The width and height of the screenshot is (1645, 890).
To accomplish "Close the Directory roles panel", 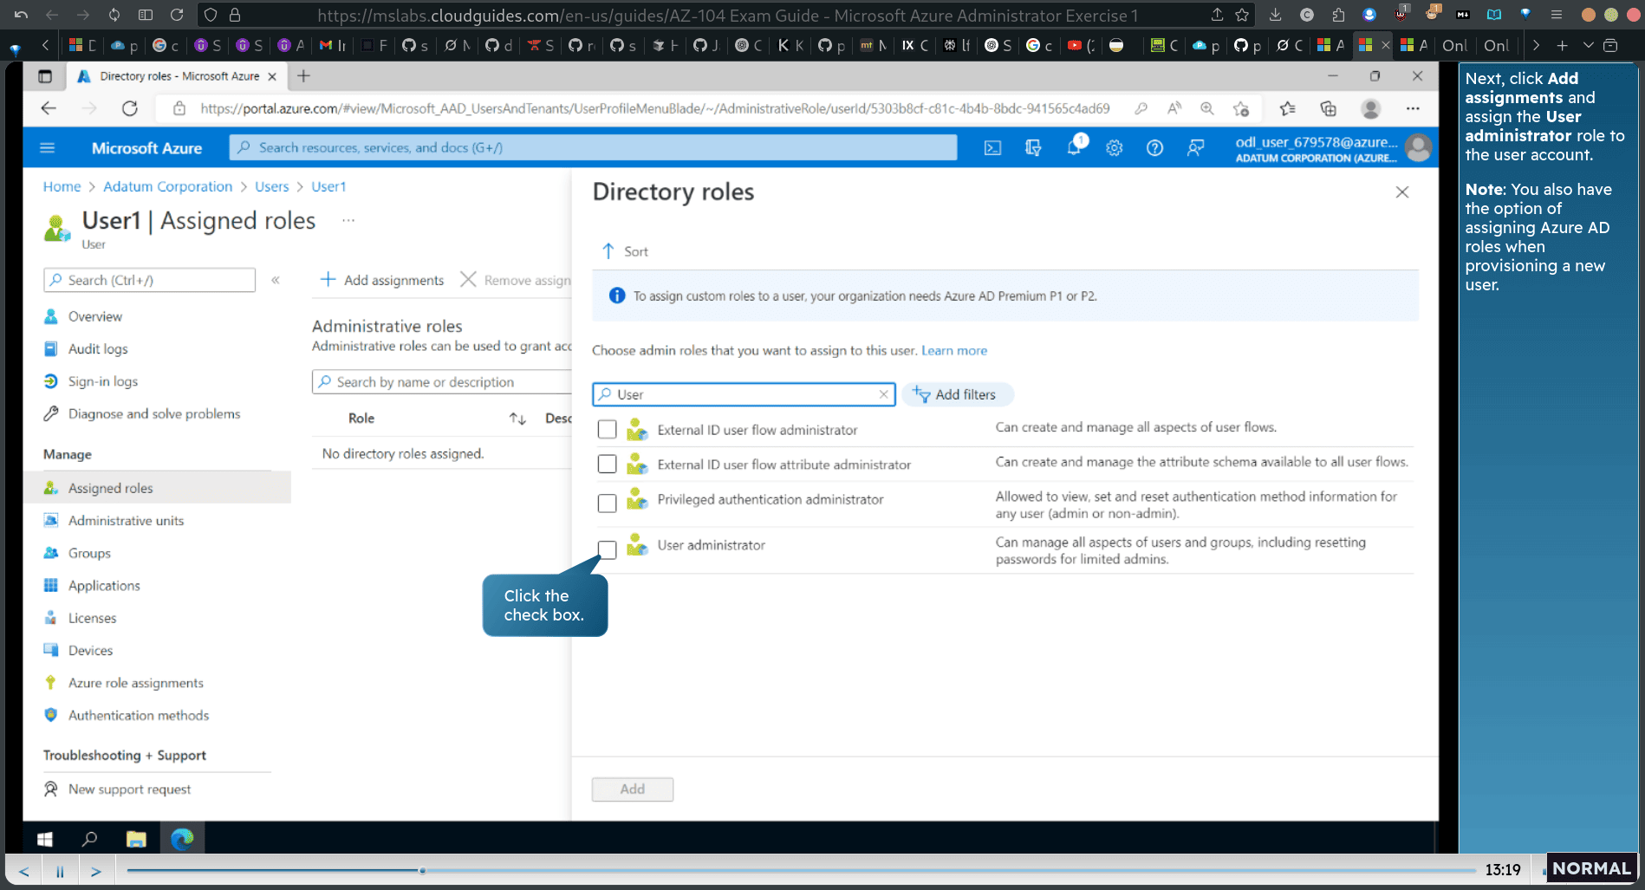I will (x=1402, y=192).
